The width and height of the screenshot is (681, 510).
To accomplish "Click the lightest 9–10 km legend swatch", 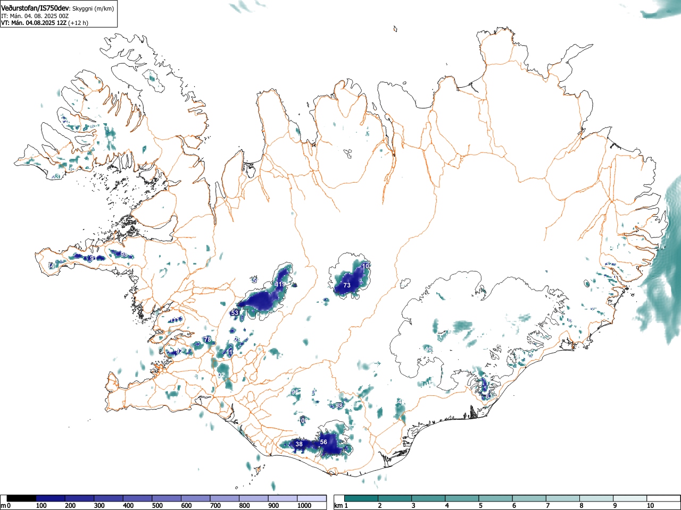I will point(629,498).
